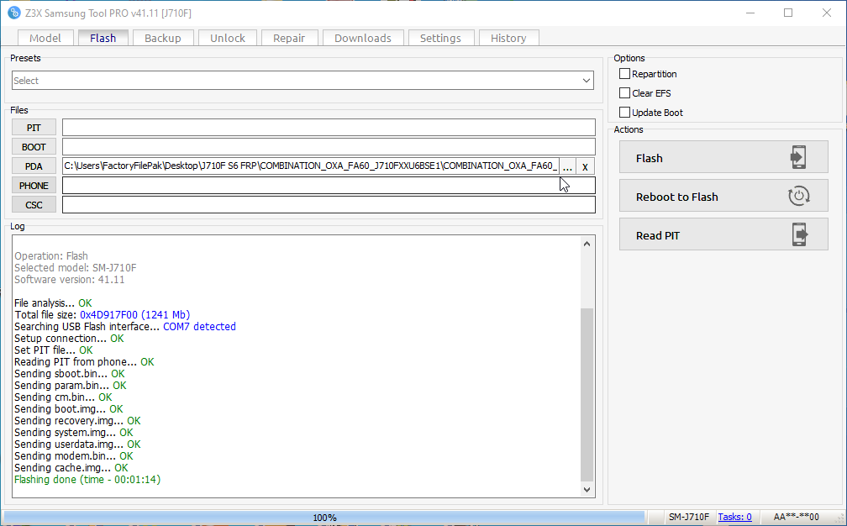847x526 pixels.
Task: Click the CSC file path field
Action: click(329, 205)
